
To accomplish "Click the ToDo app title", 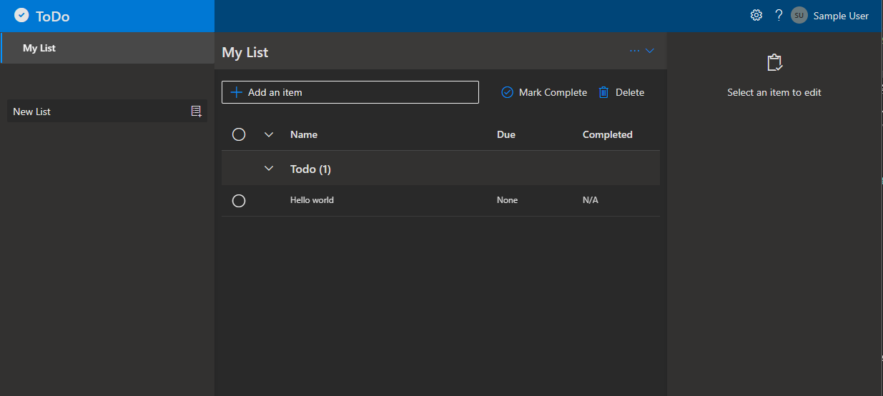I will tap(53, 16).
